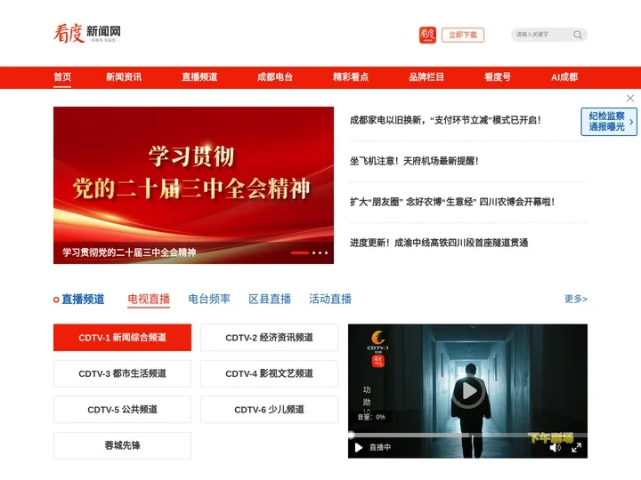
Task: Select CDTV-2 经济资讯频道 channel
Action: [x=269, y=338]
